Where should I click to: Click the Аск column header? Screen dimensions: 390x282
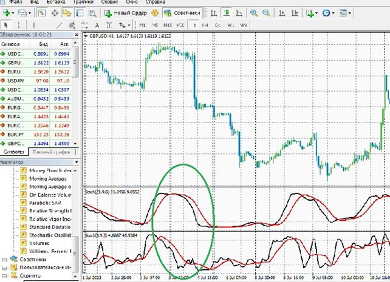[x=64, y=44]
